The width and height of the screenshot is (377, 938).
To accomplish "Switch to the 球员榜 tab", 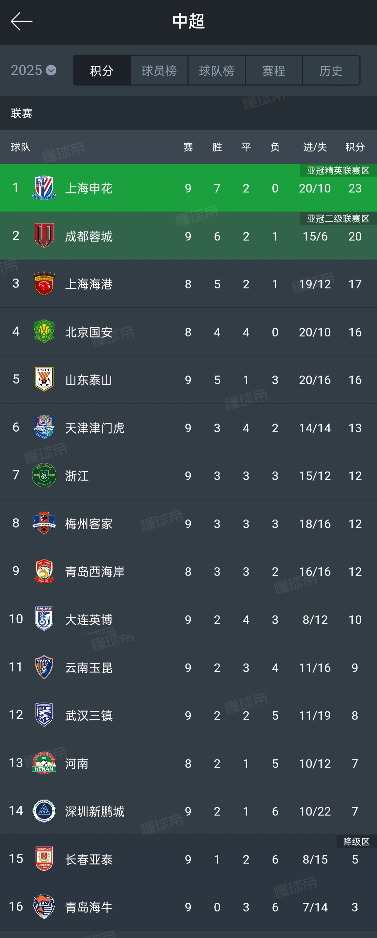I will click(x=159, y=71).
